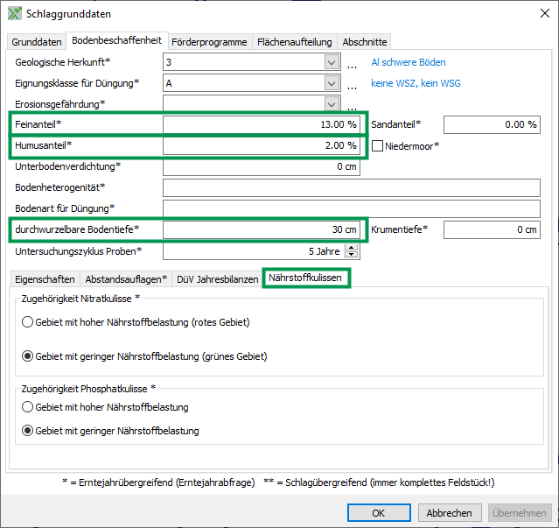
Task: Enable the Niedermoor checkbox
Action: pyautogui.click(x=378, y=145)
